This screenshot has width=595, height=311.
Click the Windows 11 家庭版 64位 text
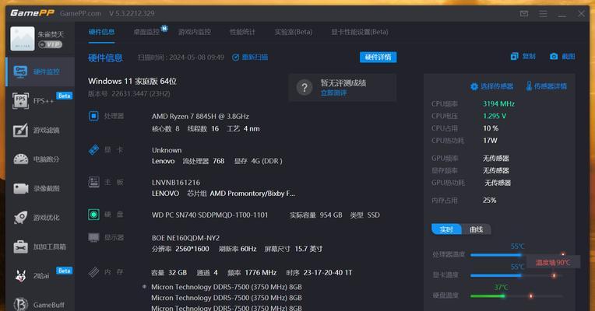[132, 81]
